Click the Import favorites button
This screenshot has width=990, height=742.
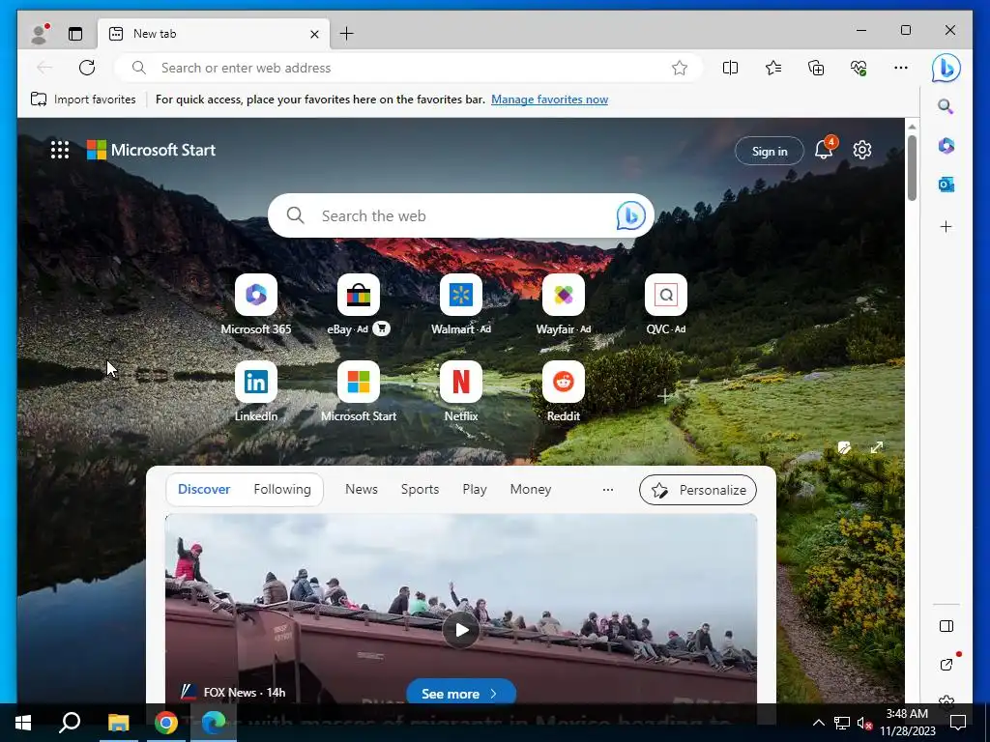(83, 100)
